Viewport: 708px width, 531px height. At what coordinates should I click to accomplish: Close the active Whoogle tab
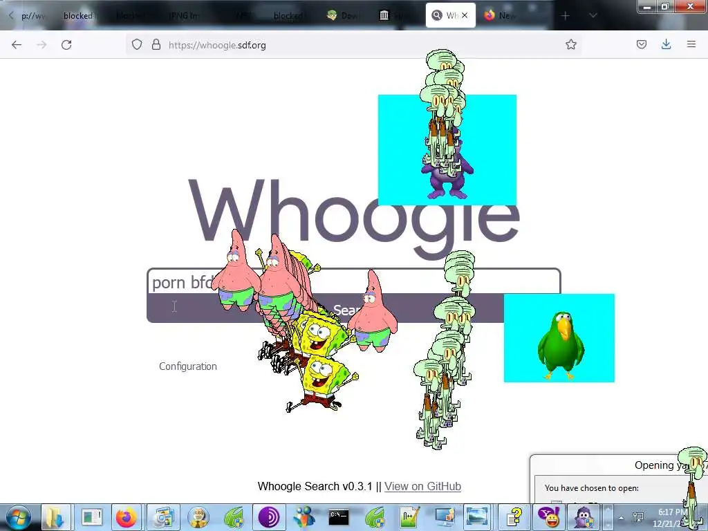click(465, 16)
